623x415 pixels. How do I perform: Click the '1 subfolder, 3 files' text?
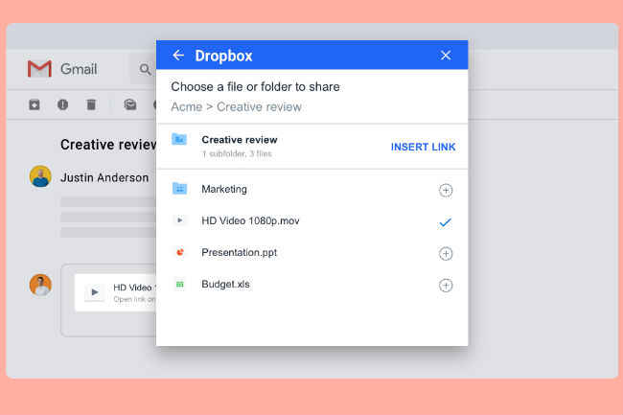coord(237,153)
